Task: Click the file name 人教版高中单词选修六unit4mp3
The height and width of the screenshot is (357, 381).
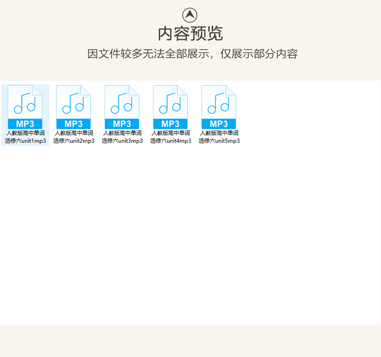Action: (171, 137)
